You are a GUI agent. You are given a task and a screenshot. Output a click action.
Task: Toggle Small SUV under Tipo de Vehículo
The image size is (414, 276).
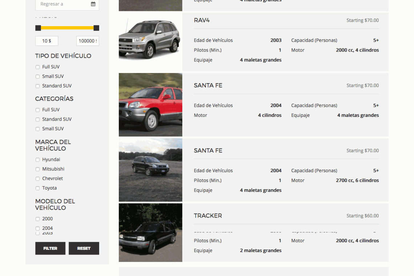(37, 77)
